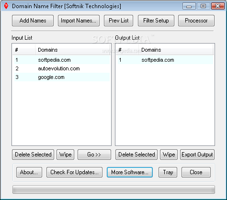Minimize the Domain Name Filter window
The width and height of the screenshot is (227, 200).
[x=189, y=6]
